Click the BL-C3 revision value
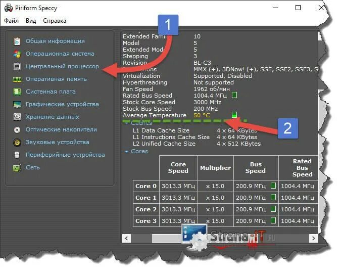The image size is (341, 273). point(202,63)
